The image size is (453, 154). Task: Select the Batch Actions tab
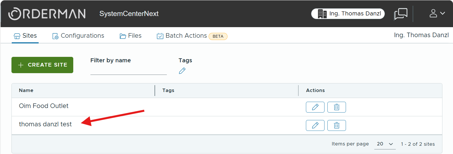[x=186, y=36]
